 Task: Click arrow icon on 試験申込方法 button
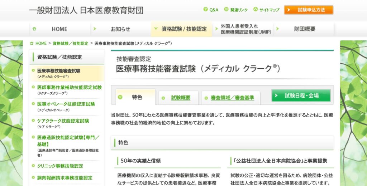(289, 10)
